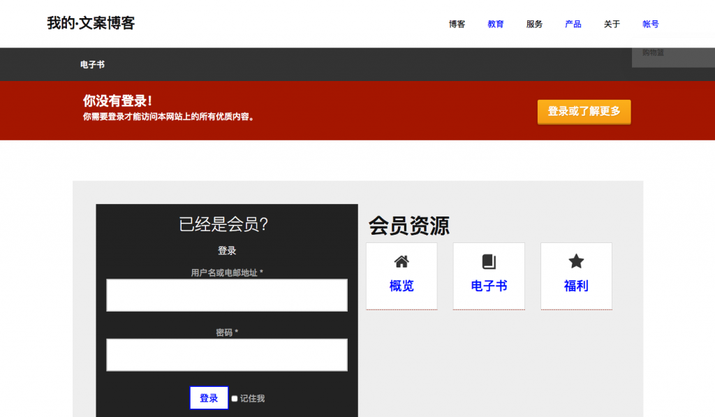Click the orange 登录或了解更多 button
Screen dimensions: 715x417
click(x=584, y=112)
